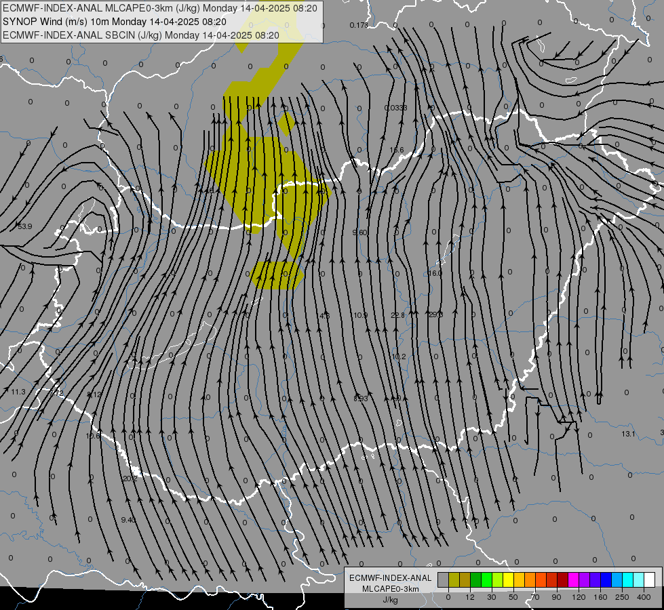Click the SBCIN header line

click(140, 35)
